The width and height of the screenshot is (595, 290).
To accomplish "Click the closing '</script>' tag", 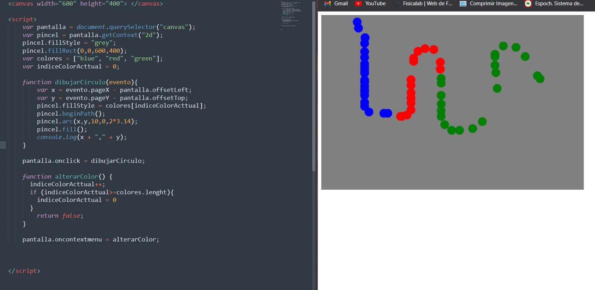I will (24, 271).
